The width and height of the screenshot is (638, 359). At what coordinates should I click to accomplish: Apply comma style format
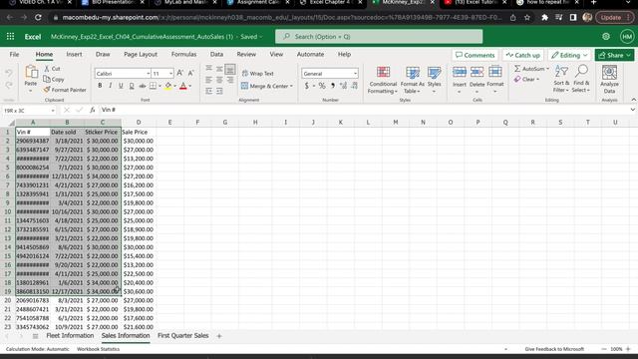click(x=333, y=86)
